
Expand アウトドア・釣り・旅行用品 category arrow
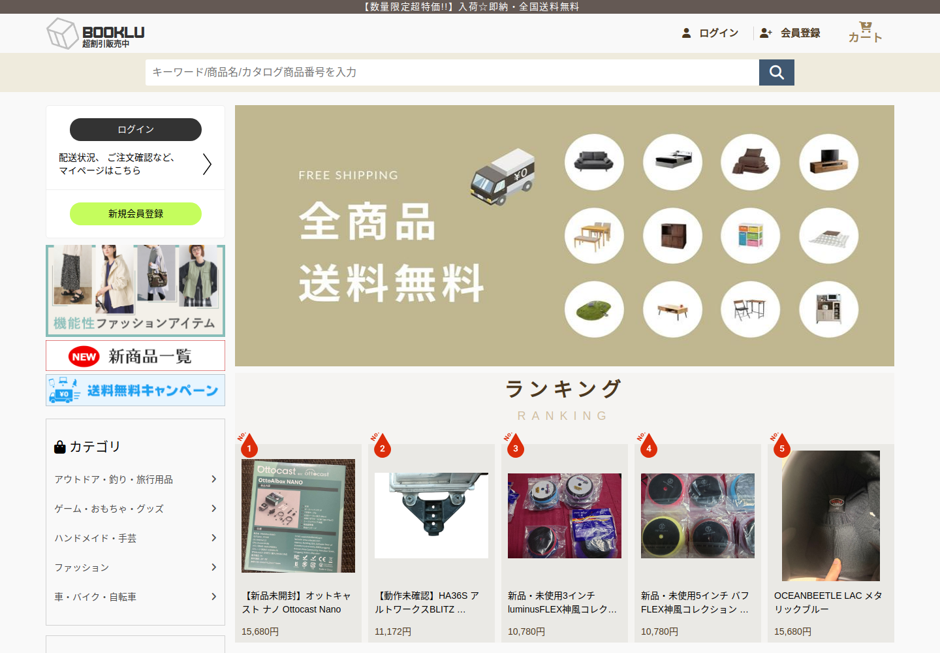(x=213, y=479)
